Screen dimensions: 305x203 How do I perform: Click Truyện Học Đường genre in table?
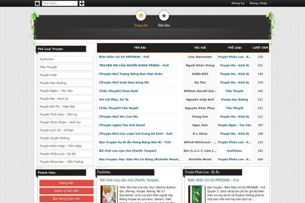tap(234, 99)
